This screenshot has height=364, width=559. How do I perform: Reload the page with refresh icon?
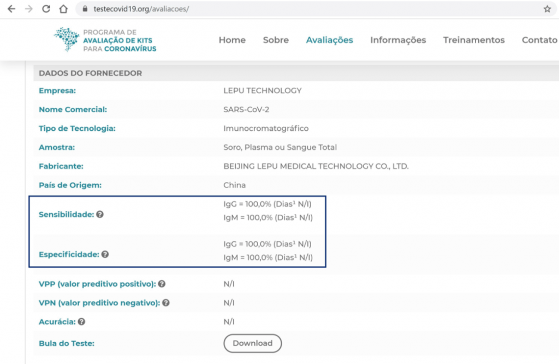pyautogui.click(x=46, y=9)
